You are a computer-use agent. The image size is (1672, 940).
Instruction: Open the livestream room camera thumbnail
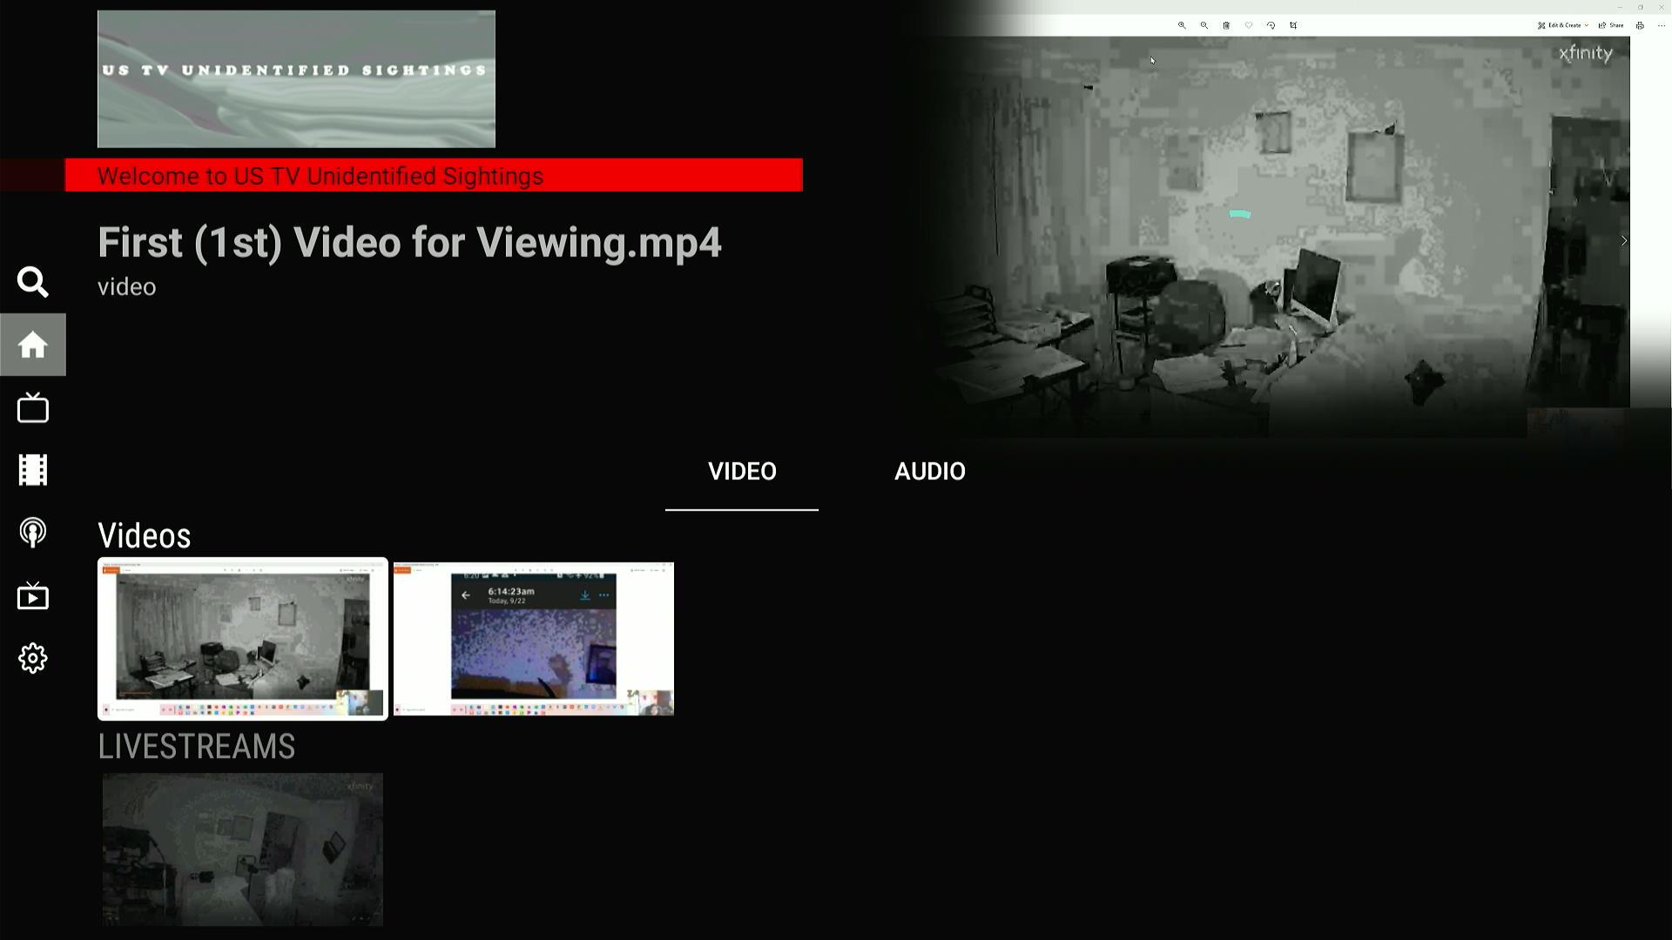click(243, 849)
